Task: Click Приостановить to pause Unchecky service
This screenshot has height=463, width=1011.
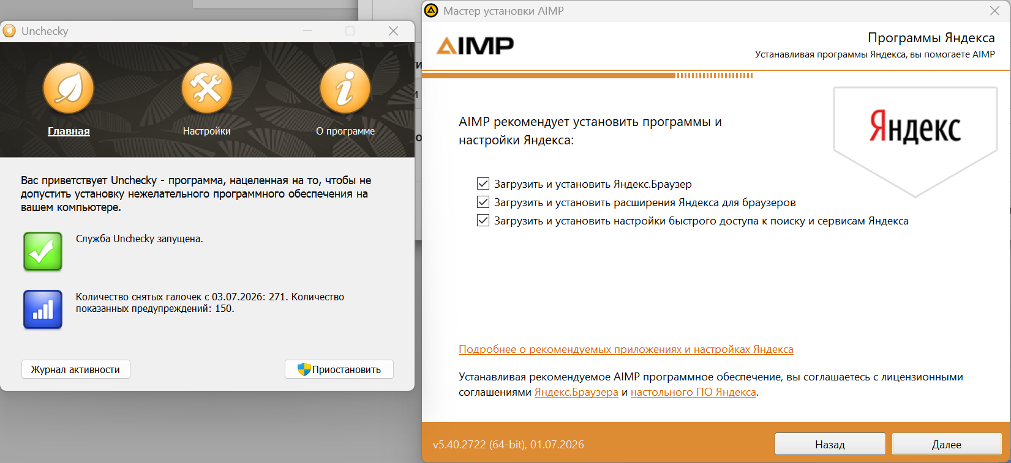Action: tap(339, 369)
